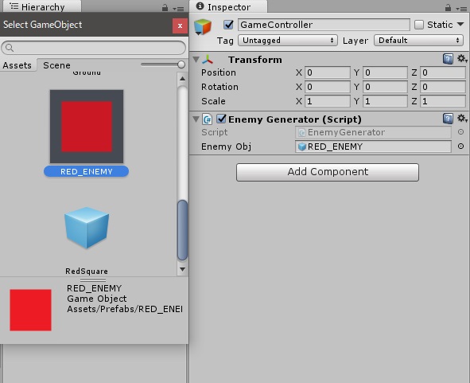Click the Enemy Obj RED_ENEMY field
This screenshot has height=383, width=470.
[373, 147]
